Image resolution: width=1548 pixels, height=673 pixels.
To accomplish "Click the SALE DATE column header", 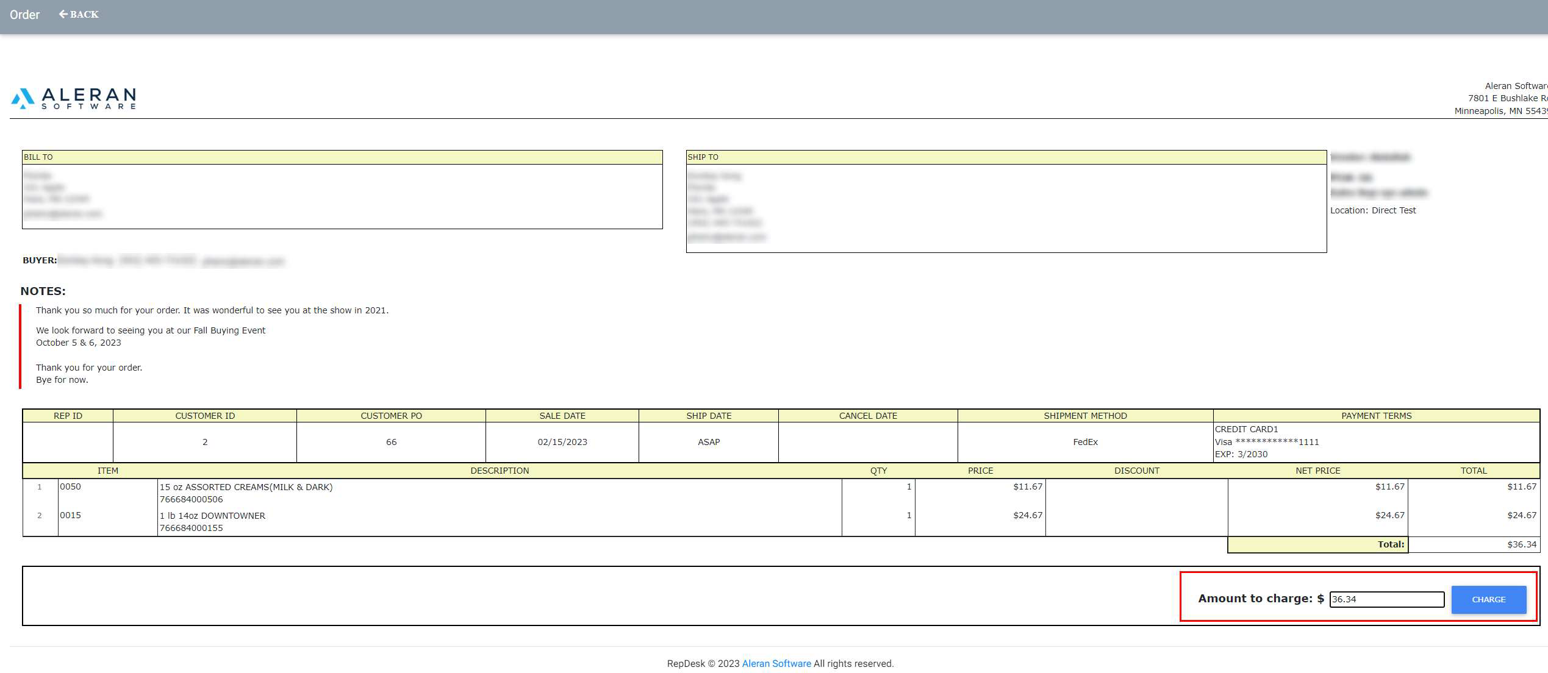I will pyautogui.click(x=562, y=416).
